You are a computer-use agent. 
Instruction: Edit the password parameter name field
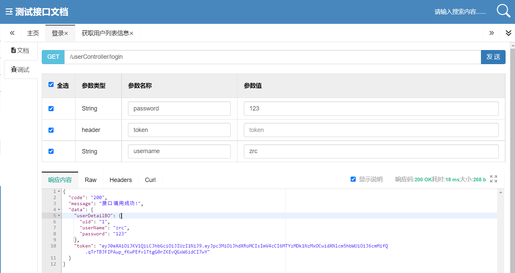click(179, 109)
